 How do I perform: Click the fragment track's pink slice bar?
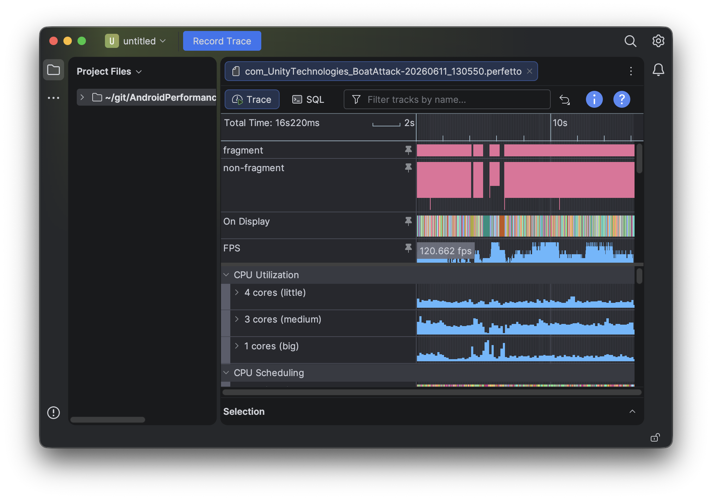click(525, 150)
